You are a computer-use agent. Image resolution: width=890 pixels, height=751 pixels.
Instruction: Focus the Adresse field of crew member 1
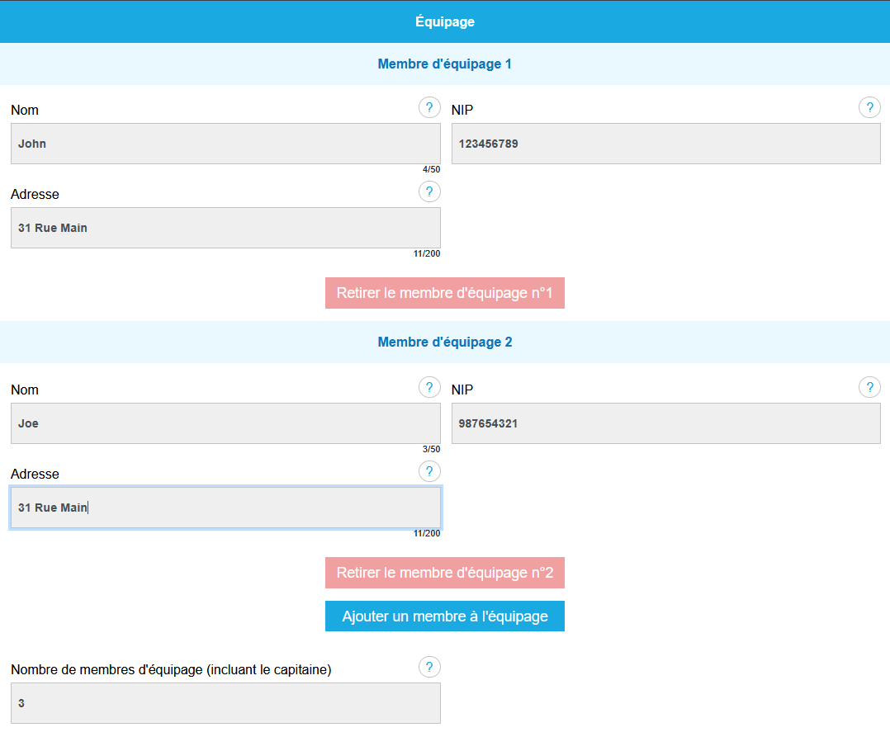[x=225, y=228]
